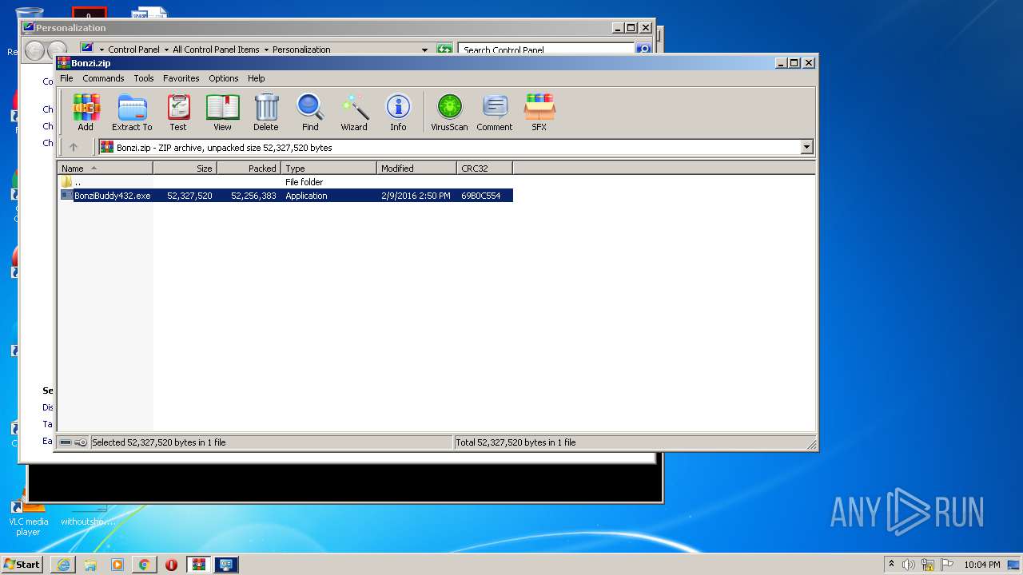Launch the Wizard wand tool

[x=354, y=112]
